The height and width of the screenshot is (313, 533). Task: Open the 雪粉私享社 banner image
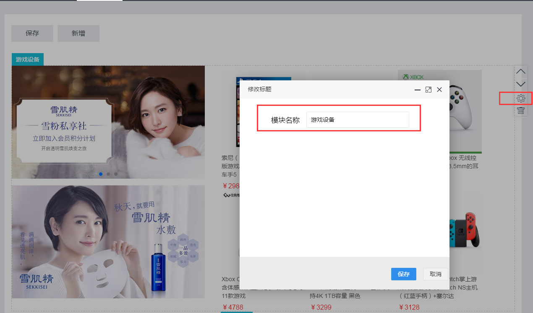[108, 122]
